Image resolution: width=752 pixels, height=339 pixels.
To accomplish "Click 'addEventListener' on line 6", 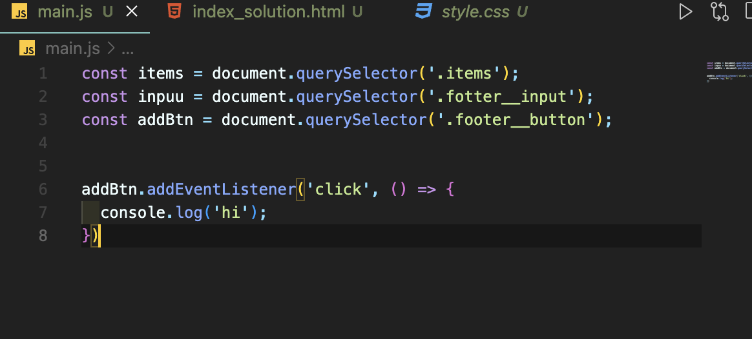I will click(222, 189).
